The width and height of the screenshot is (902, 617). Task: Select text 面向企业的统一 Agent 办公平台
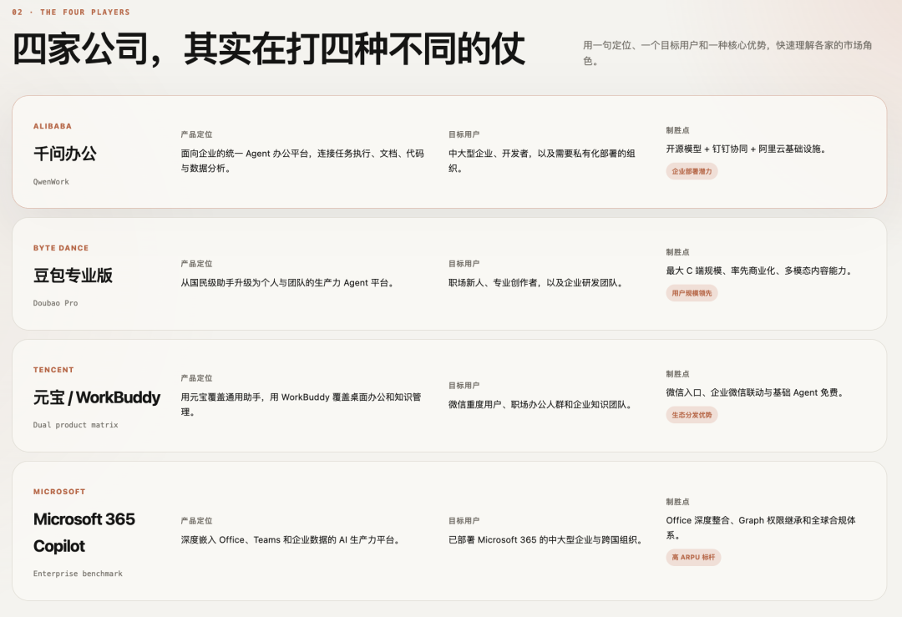point(302,161)
